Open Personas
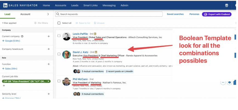Image resolution: width=238 pixels, height=110 pixels. [x=194, y=14]
